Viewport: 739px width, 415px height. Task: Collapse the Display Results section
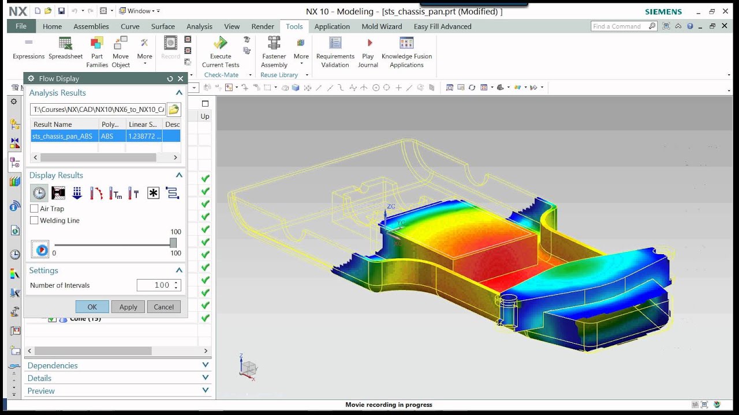[179, 175]
